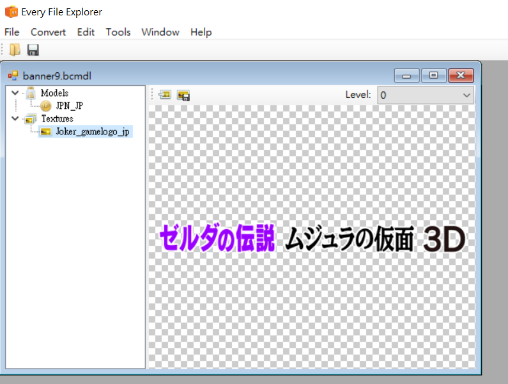Select the JPN_JP model item
Image resolution: width=508 pixels, height=384 pixels.
[x=70, y=106]
